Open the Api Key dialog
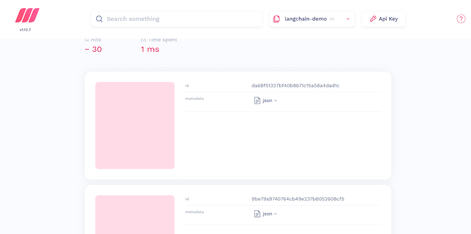Screen dimensions: 471x234 click(384, 19)
